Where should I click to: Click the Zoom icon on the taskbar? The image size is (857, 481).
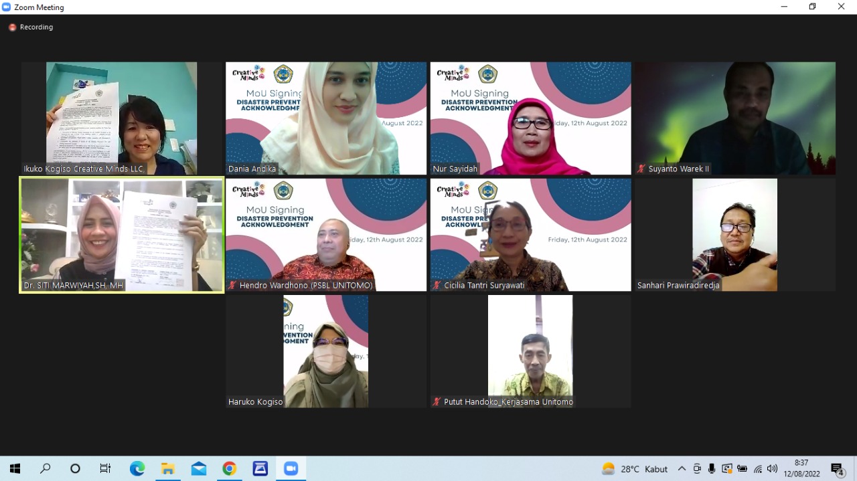click(291, 469)
